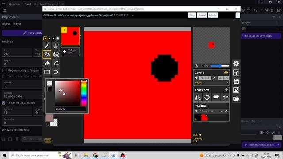This screenshot has width=283, height=159.
Task: Click GDevelop zoom magnifier in toolbar
Action: click(266, 11)
